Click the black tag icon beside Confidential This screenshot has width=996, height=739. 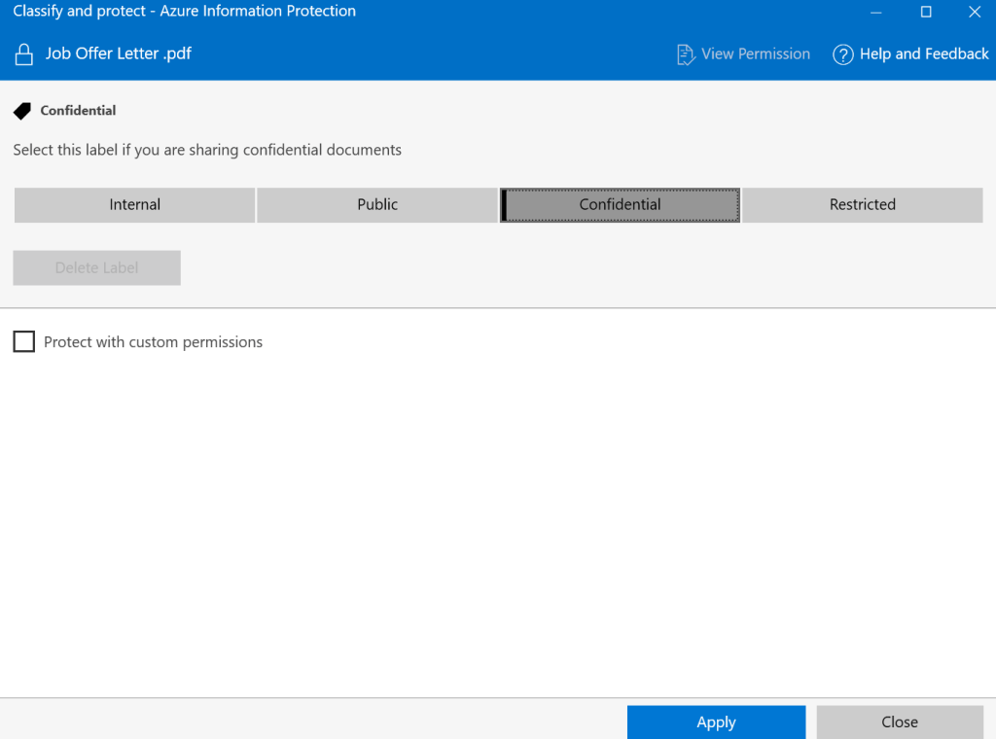click(x=22, y=111)
